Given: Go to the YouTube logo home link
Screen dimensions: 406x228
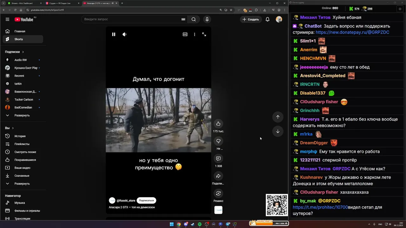Looking at the screenshot, I should click(x=24, y=19).
